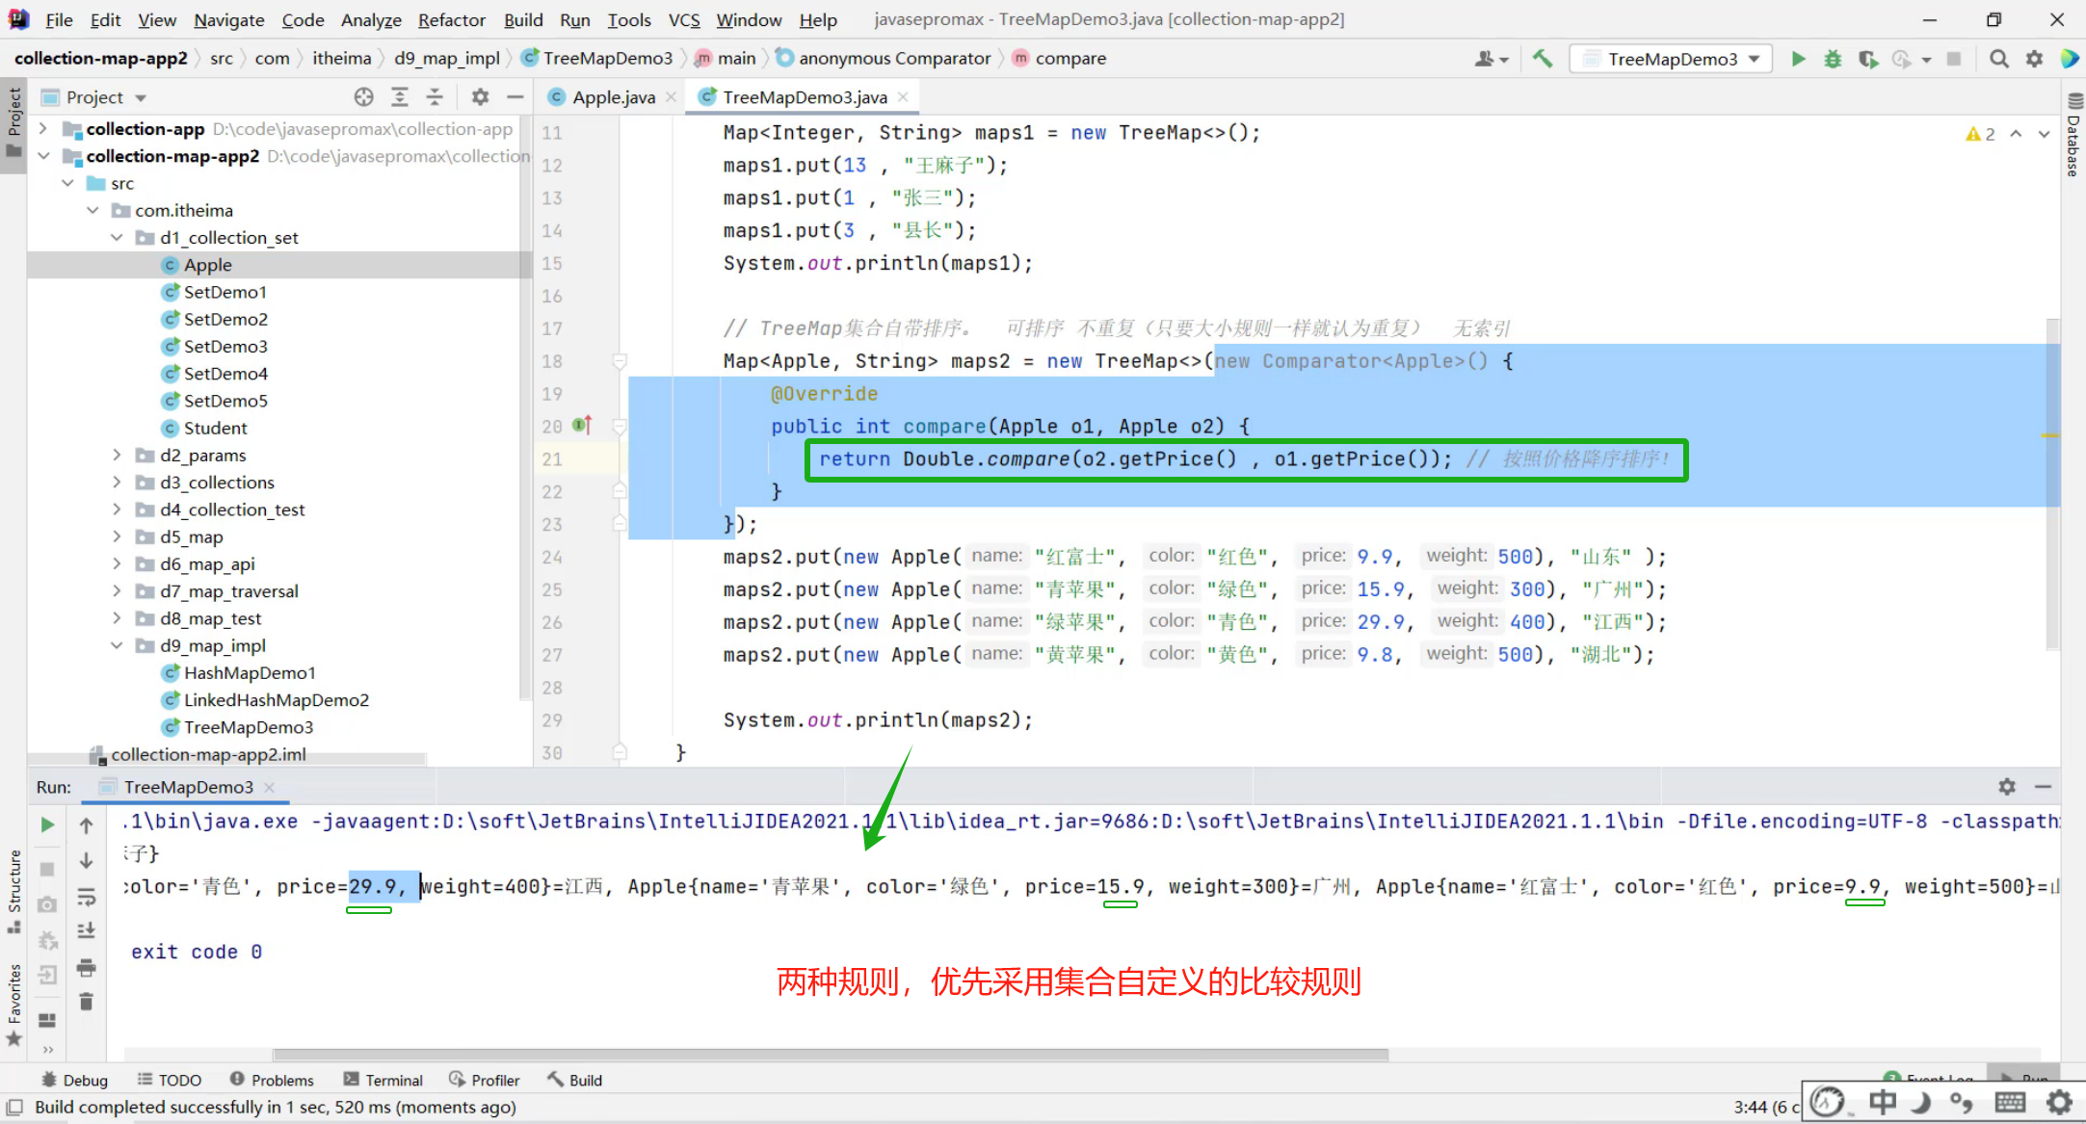Open Search Everywhere magnifier icon
The image size is (2086, 1124).
click(1999, 59)
